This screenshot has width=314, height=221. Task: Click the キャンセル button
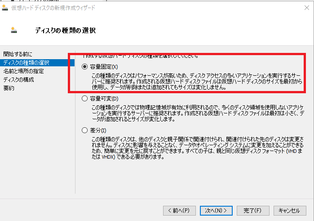click(290, 211)
